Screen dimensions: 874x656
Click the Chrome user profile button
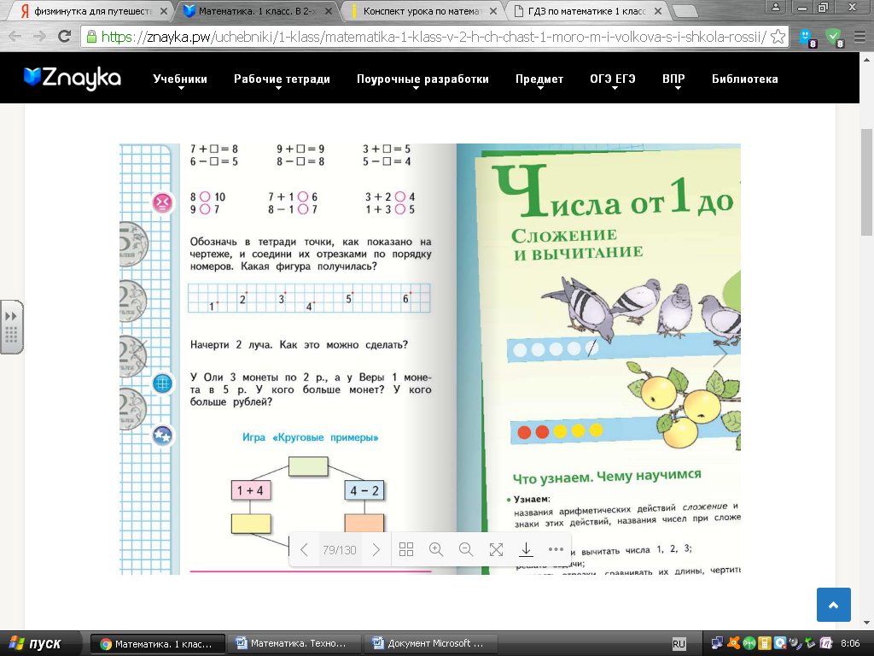click(x=775, y=7)
